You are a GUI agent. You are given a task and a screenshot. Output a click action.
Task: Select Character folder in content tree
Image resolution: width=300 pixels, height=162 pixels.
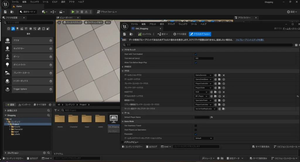[x=18, y=129]
